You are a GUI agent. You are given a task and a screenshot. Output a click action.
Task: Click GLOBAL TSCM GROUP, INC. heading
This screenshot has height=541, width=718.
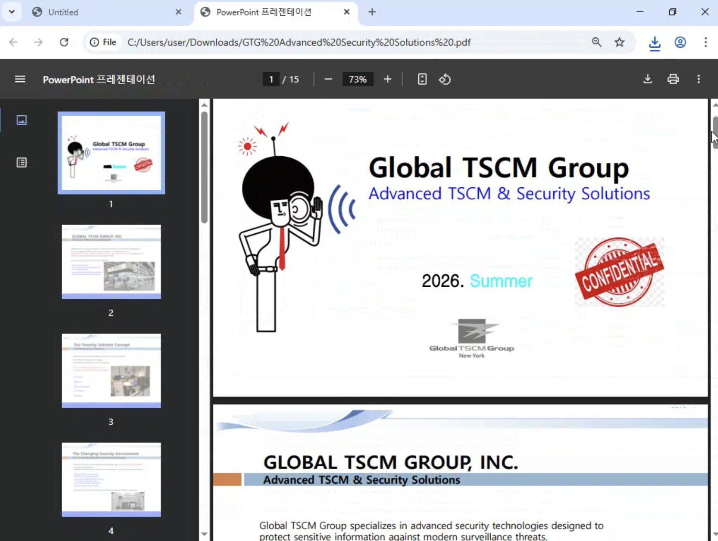[391, 462]
